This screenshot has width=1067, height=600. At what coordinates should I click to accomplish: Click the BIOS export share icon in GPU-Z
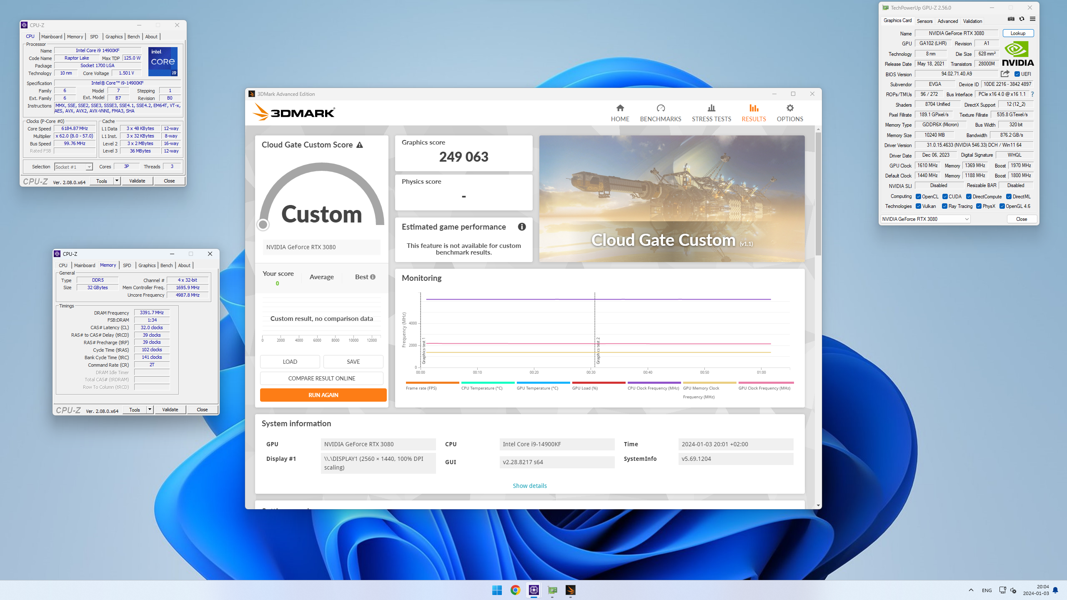tap(1005, 74)
